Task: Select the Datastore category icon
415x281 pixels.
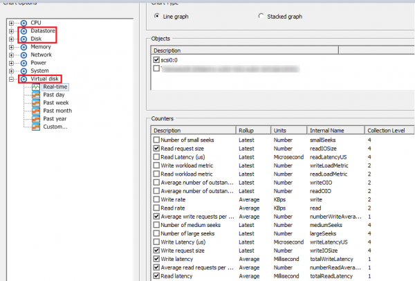Action: click(24, 31)
